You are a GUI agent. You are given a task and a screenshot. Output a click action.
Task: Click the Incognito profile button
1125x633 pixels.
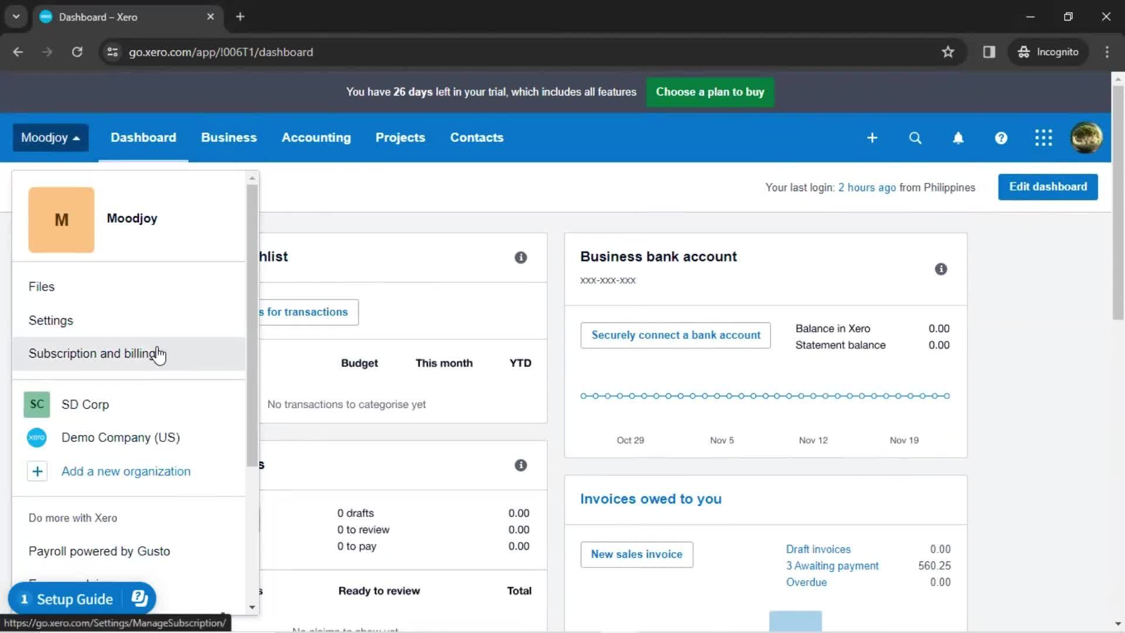(1048, 52)
